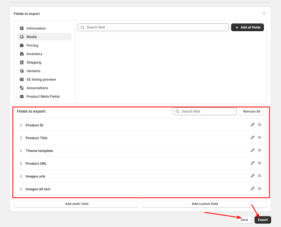The image size is (281, 227).
Task: Focus the available fields search box
Action: pyautogui.click(x=153, y=27)
